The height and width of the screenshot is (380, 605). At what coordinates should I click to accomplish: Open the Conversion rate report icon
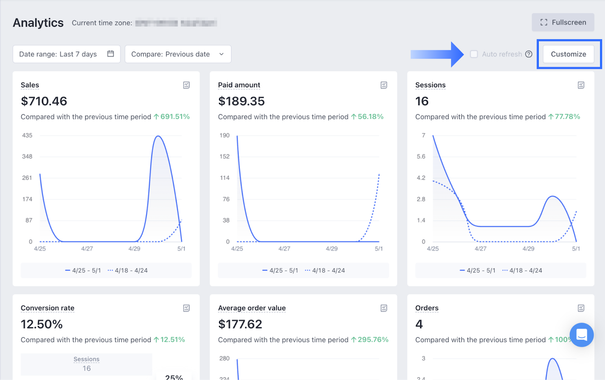tap(186, 308)
